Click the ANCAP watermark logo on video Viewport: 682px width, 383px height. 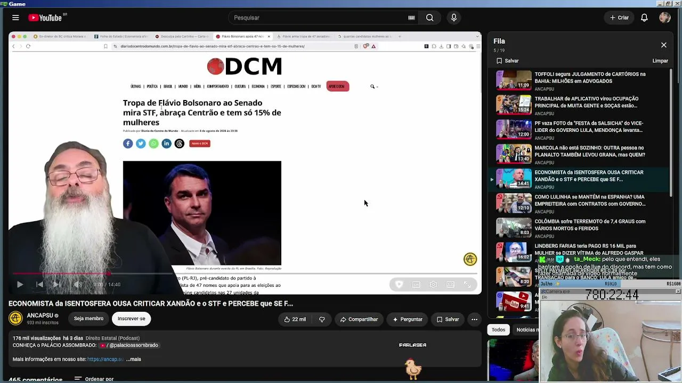point(470,259)
